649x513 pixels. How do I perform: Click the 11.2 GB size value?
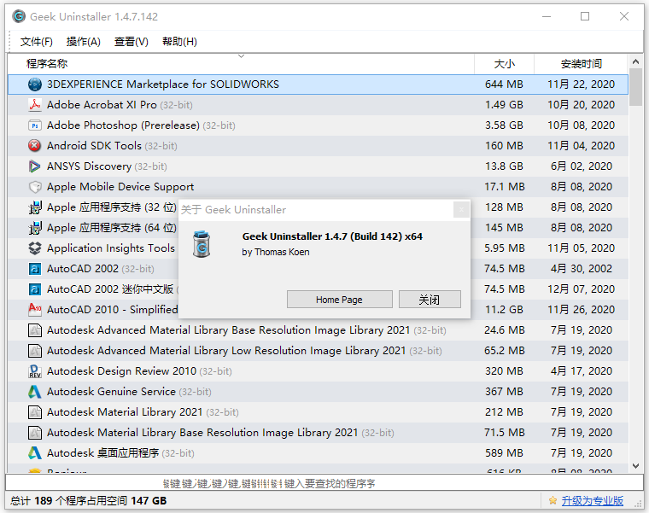[x=504, y=310]
